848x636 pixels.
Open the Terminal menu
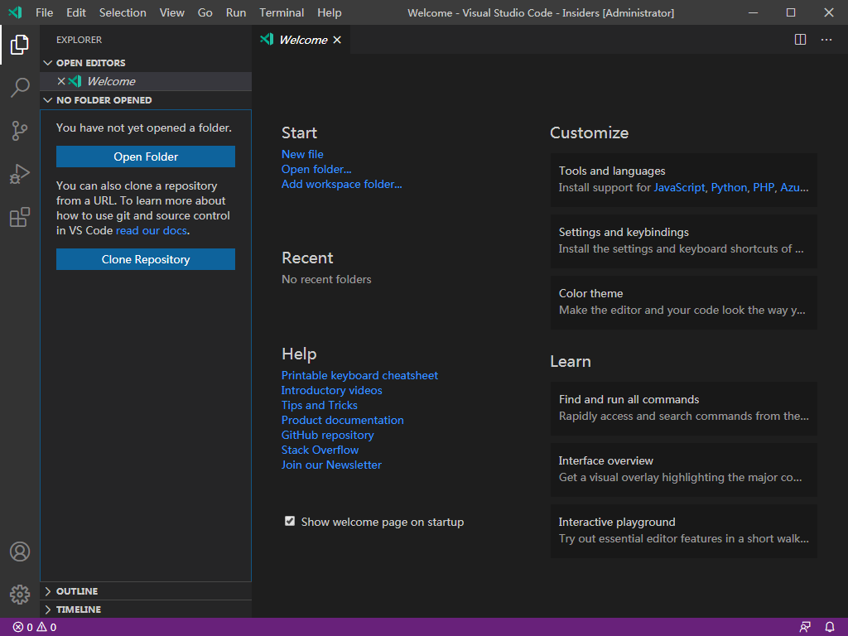click(x=282, y=12)
